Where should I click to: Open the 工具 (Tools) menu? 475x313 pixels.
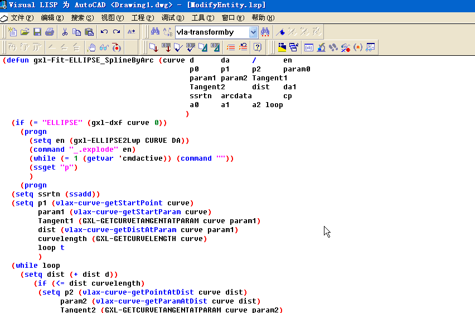[202, 18]
